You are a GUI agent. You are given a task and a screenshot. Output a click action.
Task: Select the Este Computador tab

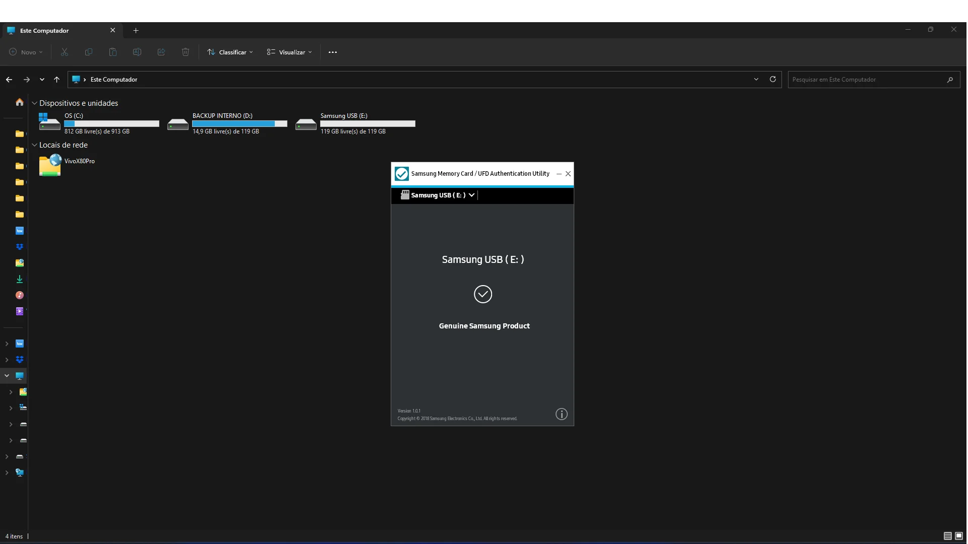pos(44,30)
